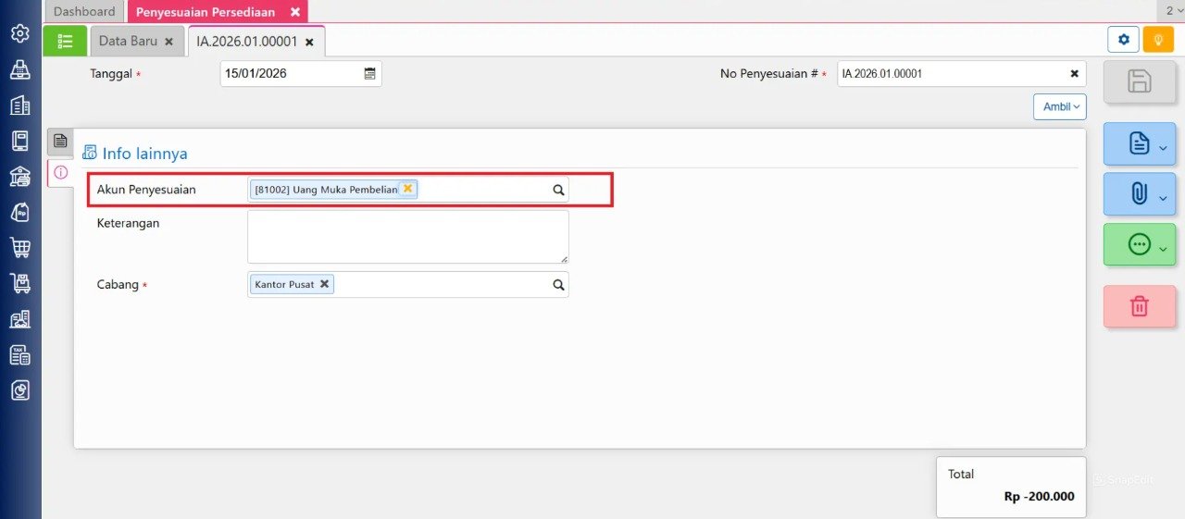Click the green list view button
The image size is (1185, 519).
(65, 41)
